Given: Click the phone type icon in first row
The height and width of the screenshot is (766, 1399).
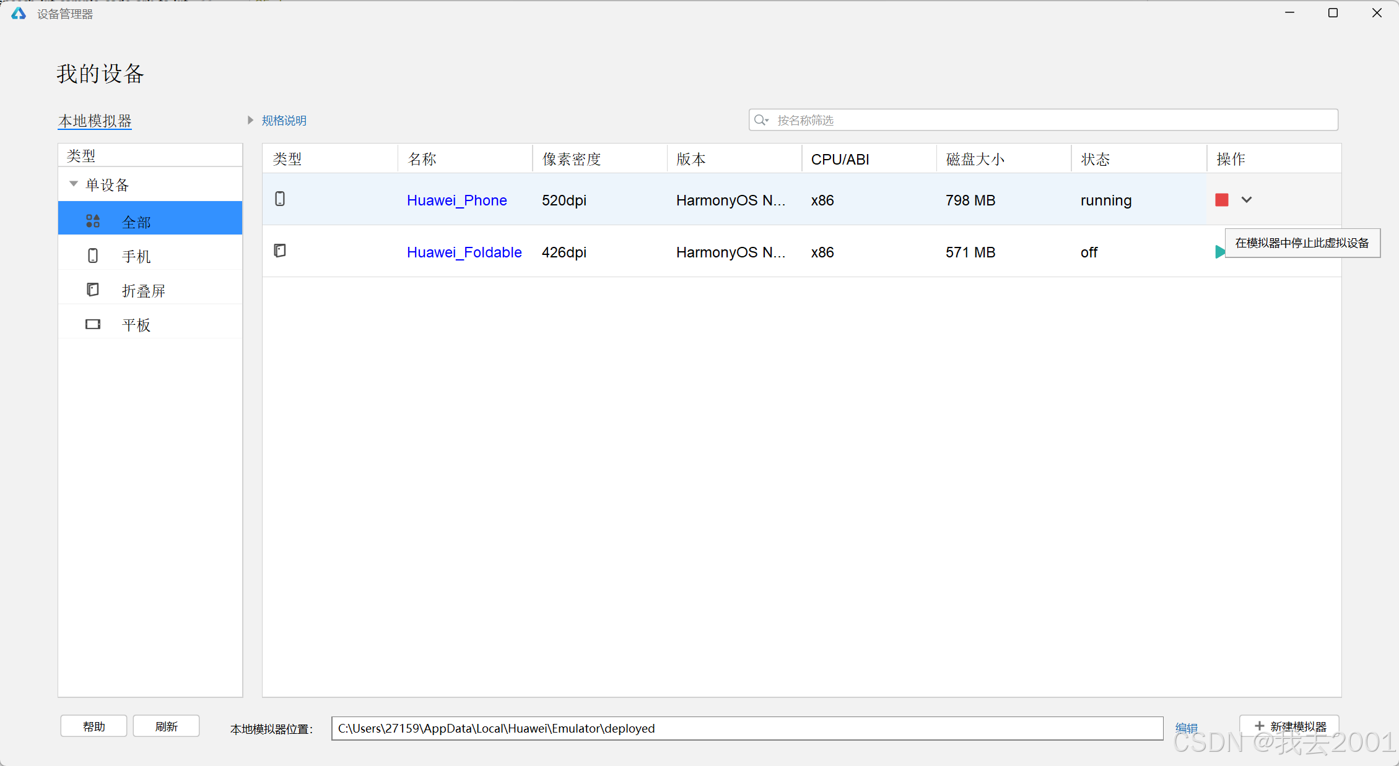Looking at the screenshot, I should pyautogui.click(x=280, y=199).
